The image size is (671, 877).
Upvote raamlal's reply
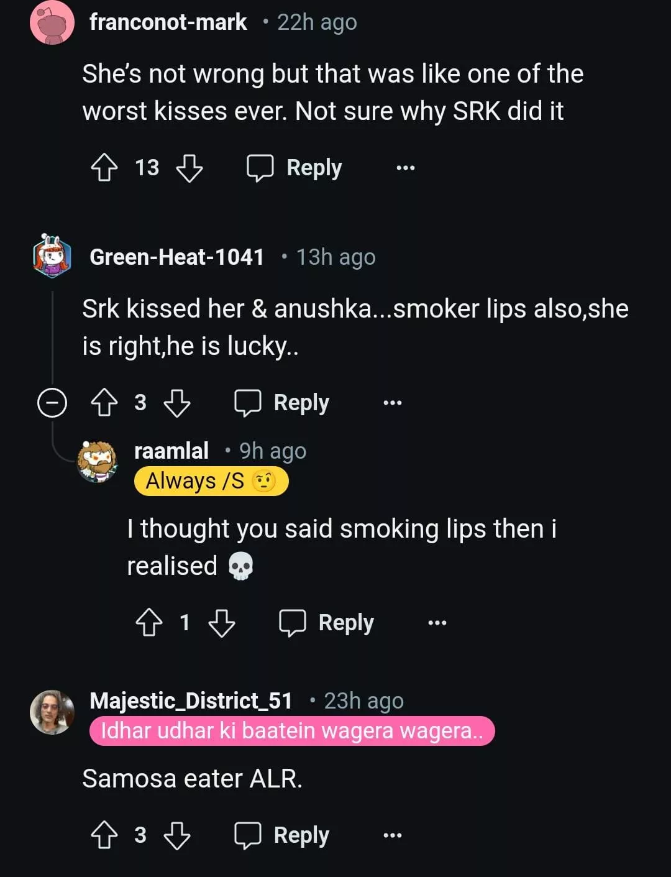pyautogui.click(x=148, y=622)
